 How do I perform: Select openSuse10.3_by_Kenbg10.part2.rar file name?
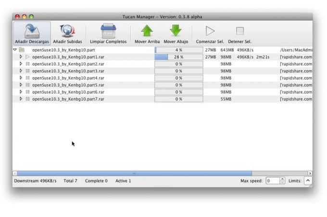coord(68,64)
